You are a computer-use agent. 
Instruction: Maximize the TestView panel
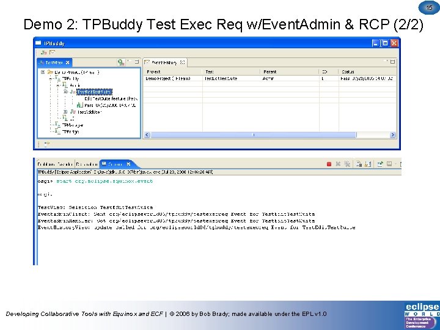[137, 62]
